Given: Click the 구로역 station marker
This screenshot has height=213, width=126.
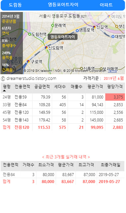Looking at the screenshot, I should coord(28,62).
